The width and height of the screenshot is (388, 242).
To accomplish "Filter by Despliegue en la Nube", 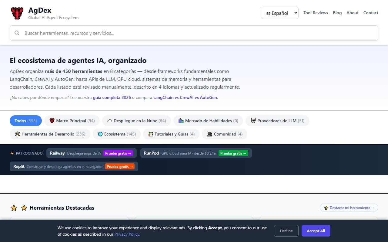I will coord(136,121).
